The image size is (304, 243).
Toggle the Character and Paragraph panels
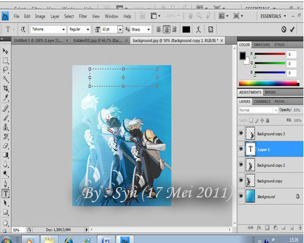211,30
